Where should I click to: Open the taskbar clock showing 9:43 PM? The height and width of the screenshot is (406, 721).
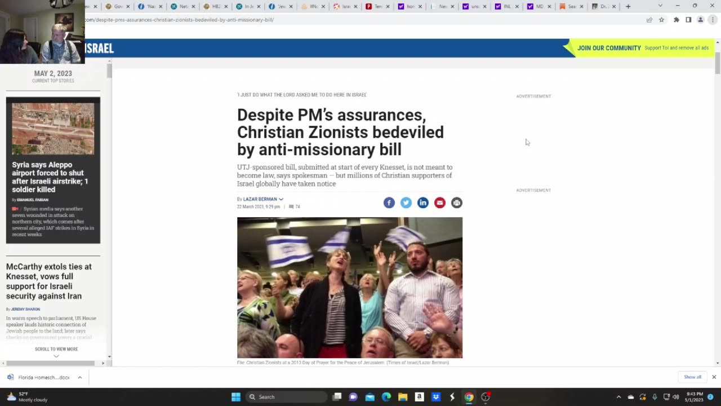point(695,397)
